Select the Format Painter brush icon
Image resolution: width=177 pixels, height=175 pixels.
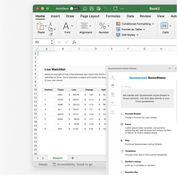pyautogui.click(x=51, y=35)
